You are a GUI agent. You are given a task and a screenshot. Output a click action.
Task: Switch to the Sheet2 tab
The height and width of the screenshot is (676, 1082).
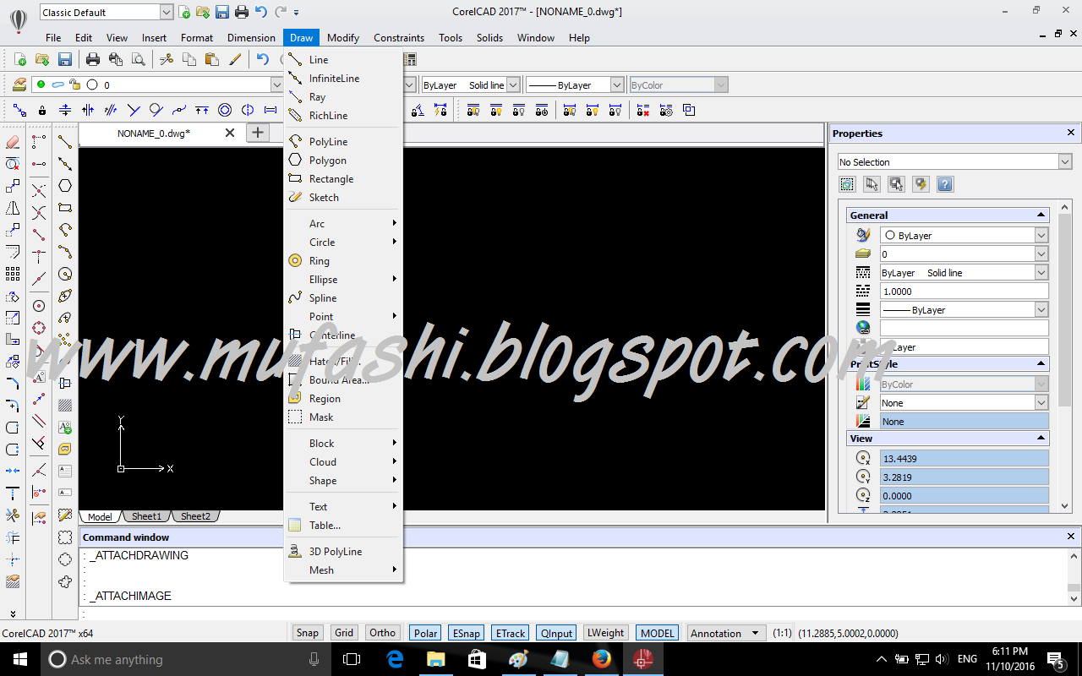click(x=195, y=516)
